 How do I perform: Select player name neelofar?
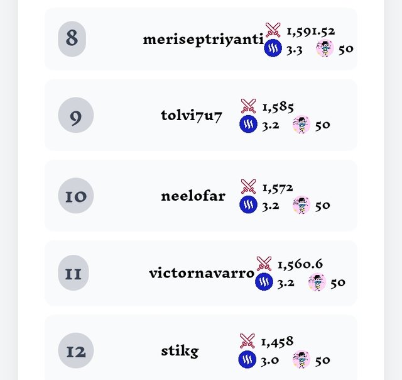coord(193,196)
